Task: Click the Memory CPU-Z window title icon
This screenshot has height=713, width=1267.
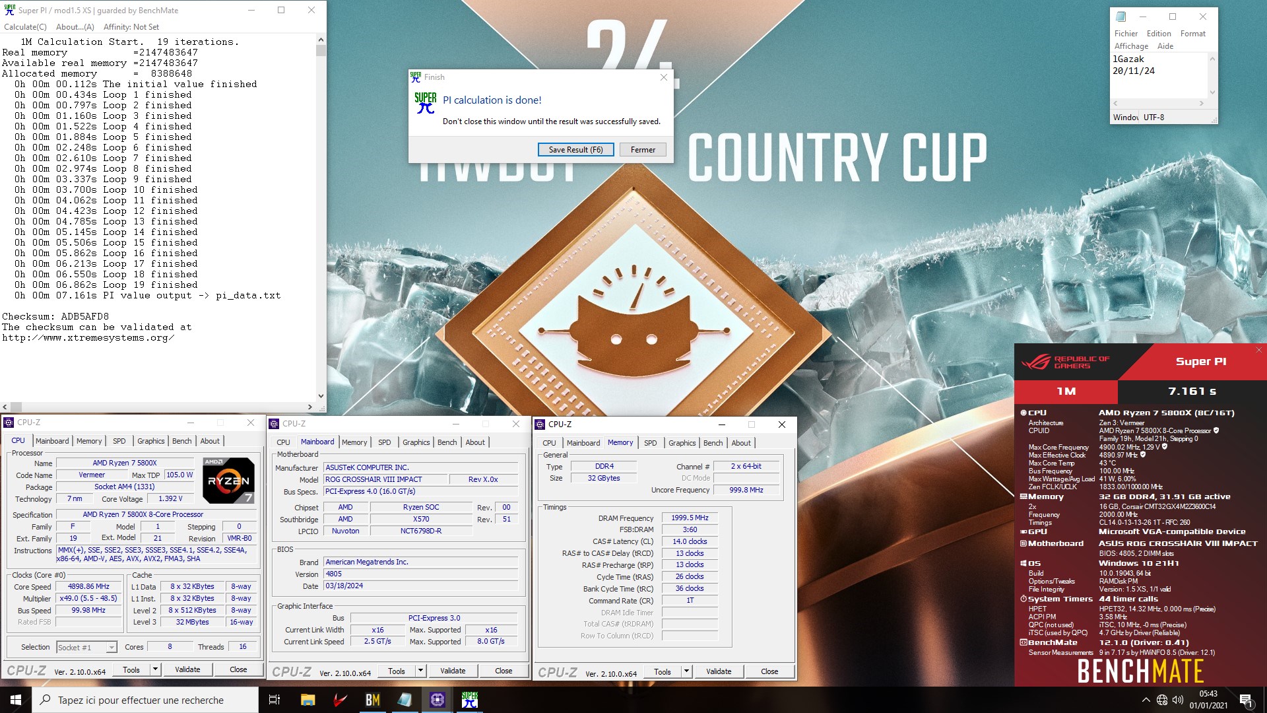Action: coord(540,424)
